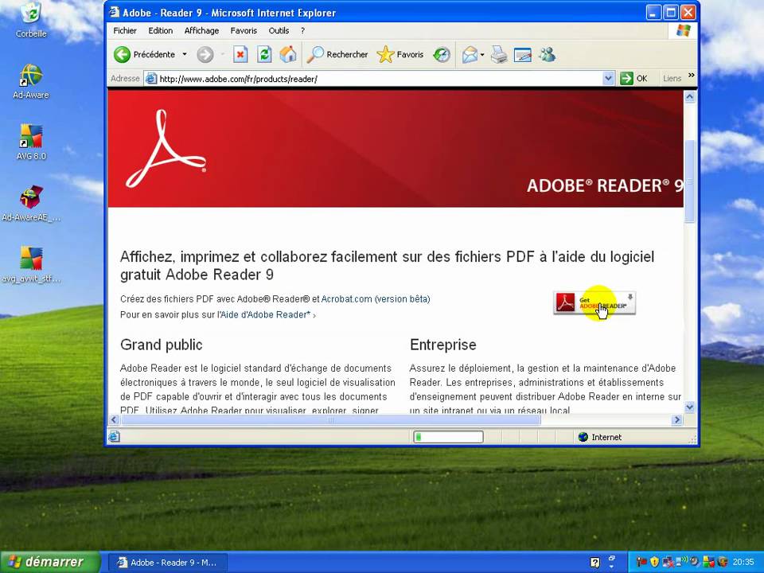
Task: Print the page with printer icon
Action: 499,55
